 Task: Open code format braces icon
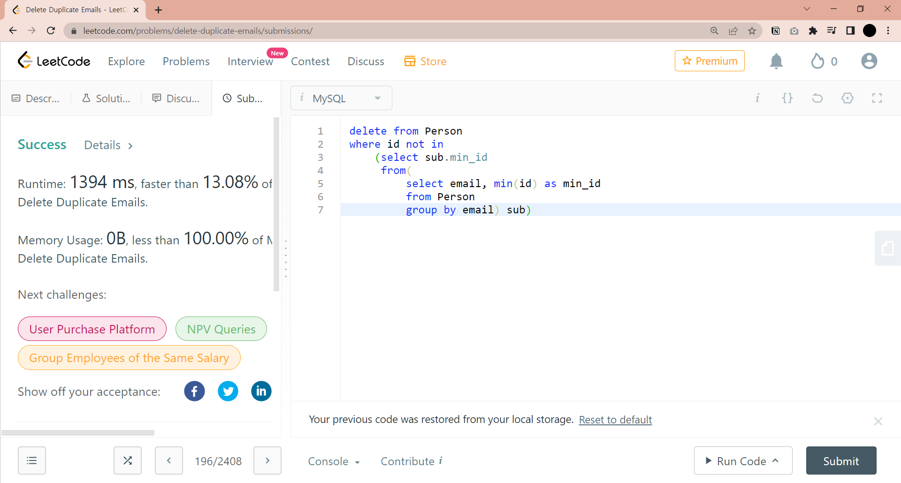(x=787, y=98)
